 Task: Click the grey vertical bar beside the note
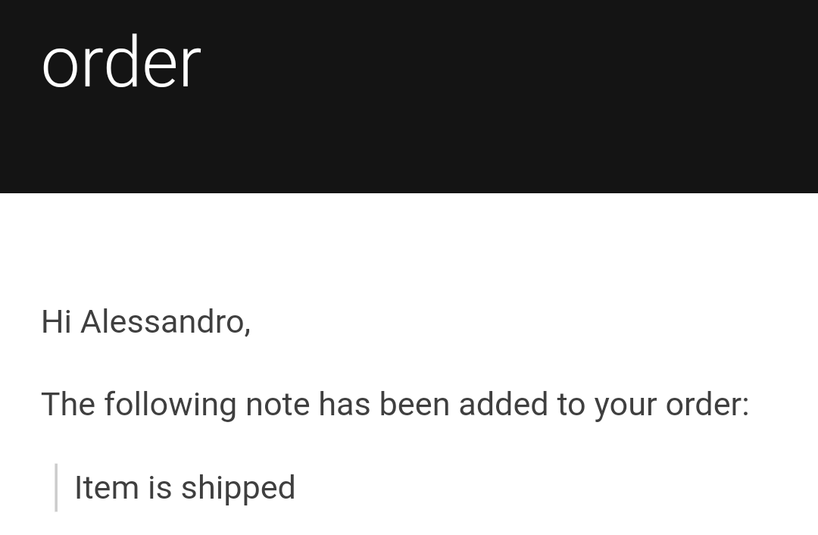[x=56, y=487]
